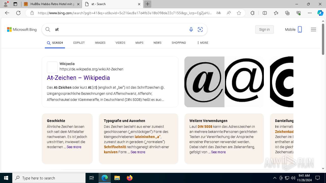Open the Collections icon
This screenshot has height=183, width=326.
287,13
